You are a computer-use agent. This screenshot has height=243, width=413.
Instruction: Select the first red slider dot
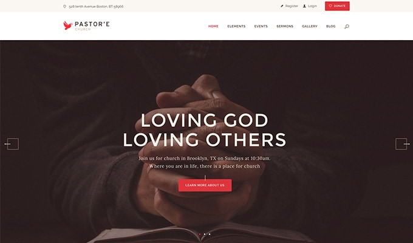click(x=200, y=234)
